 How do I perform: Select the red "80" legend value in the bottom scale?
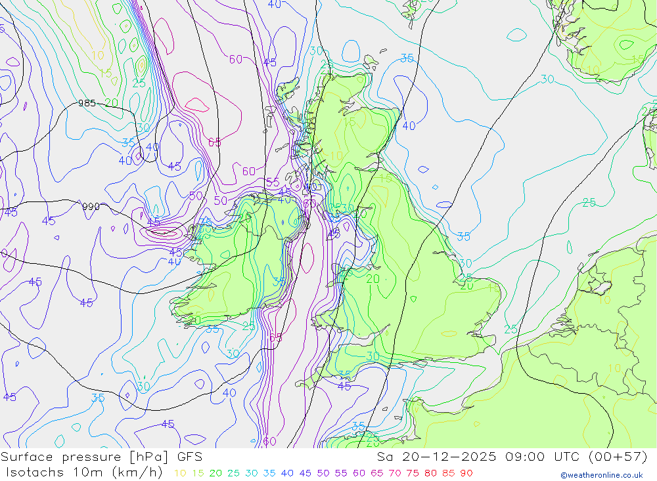tap(431, 474)
